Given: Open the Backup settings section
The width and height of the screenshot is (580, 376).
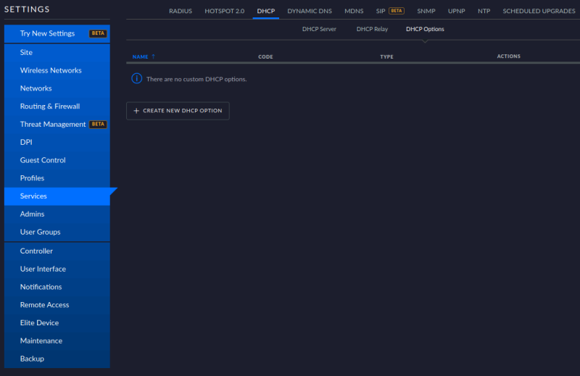Looking at the screenshot, I should tap(57, 359).
